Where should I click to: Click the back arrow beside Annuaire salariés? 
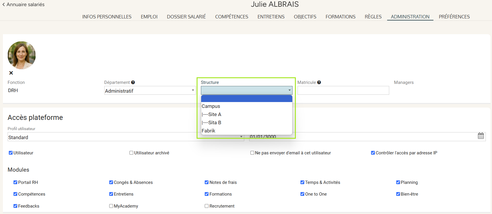(4, 5)
